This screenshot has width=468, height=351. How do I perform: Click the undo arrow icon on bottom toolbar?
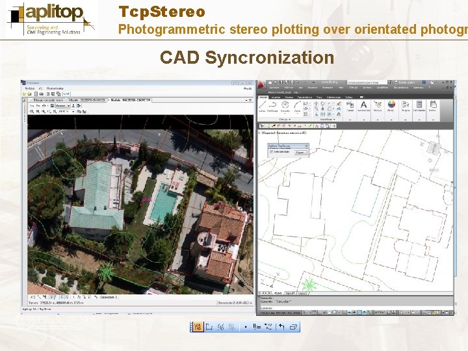pyautogui.click(x=281, y=327)
